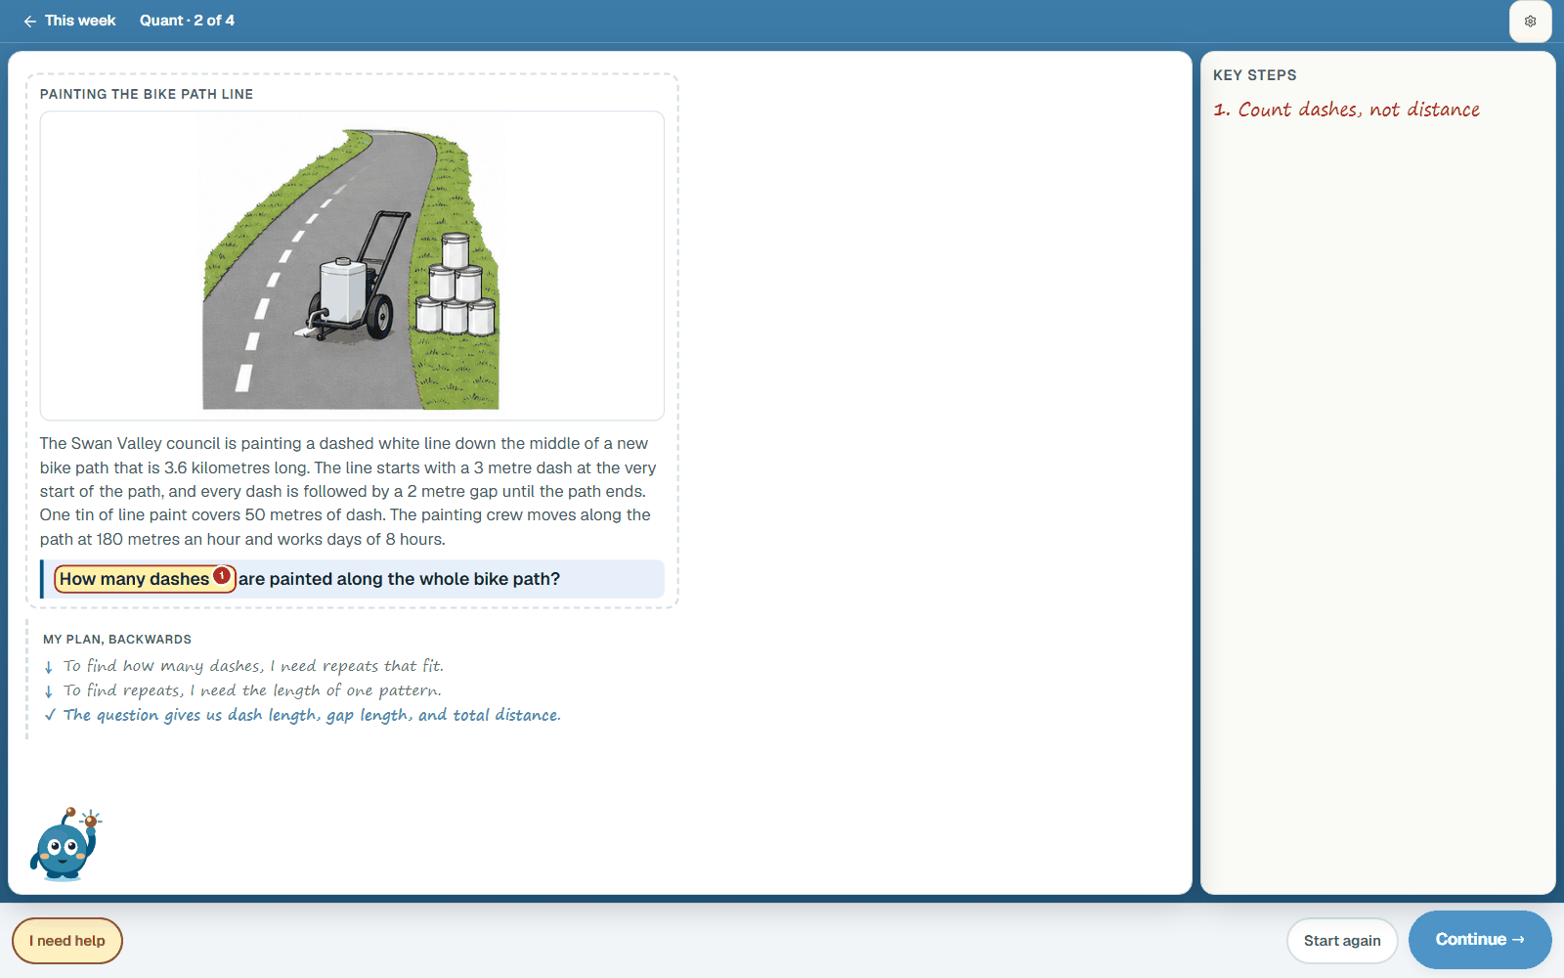The width and height of the screenshot is (1564, 978).
Task: Click the problem paragraph about Swan Valley council
Action: 348,491
